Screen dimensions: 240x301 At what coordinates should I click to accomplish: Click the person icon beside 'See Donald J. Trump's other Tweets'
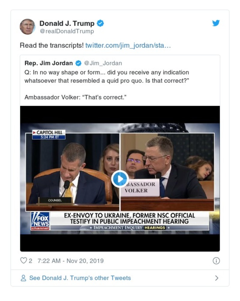pyautogui.click(x=23, y=278)
